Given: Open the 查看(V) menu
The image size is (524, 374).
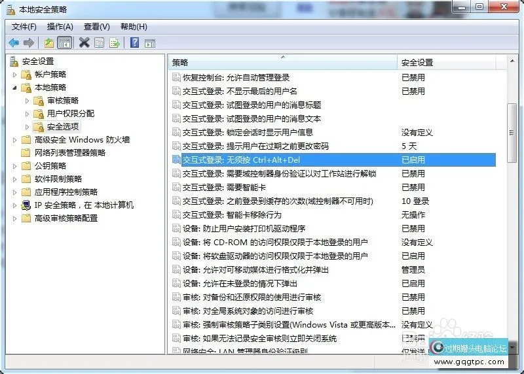Looking at the screenshot, I should coord(96,27).
